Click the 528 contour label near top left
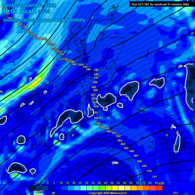This screenshot has width=195, height=195. pyautogui.click(x=38, y=39)
